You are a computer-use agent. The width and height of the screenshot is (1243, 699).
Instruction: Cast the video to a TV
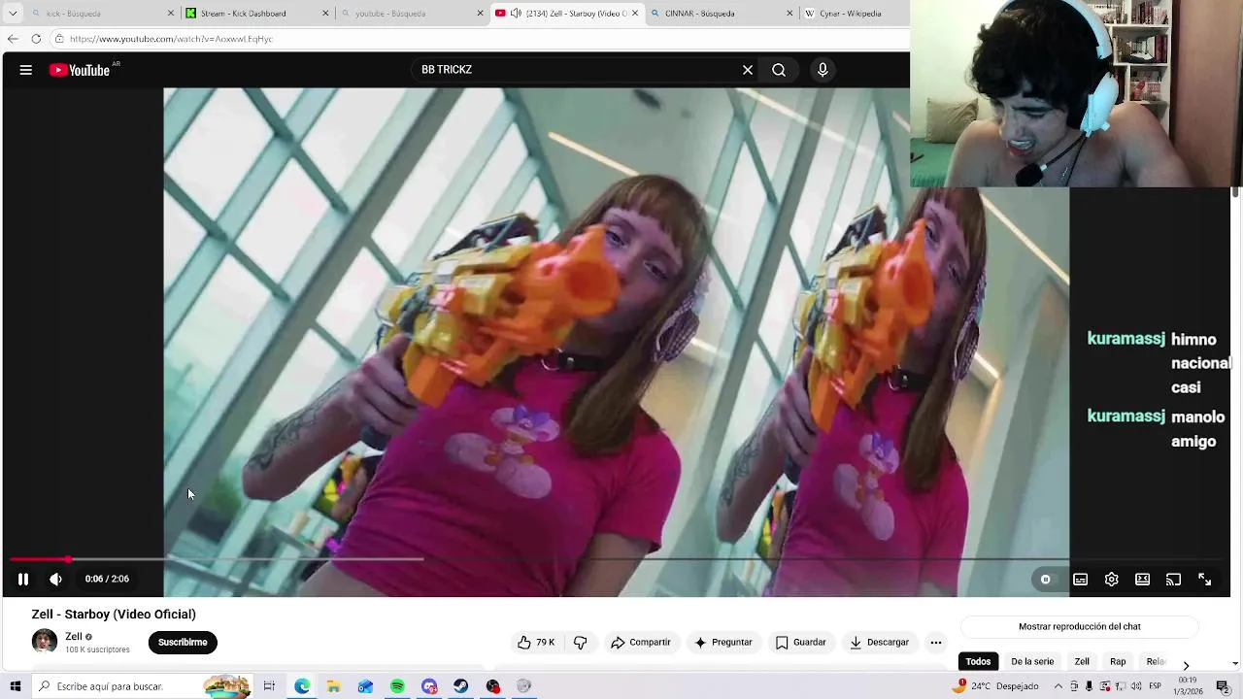(x=1173, y=580)
